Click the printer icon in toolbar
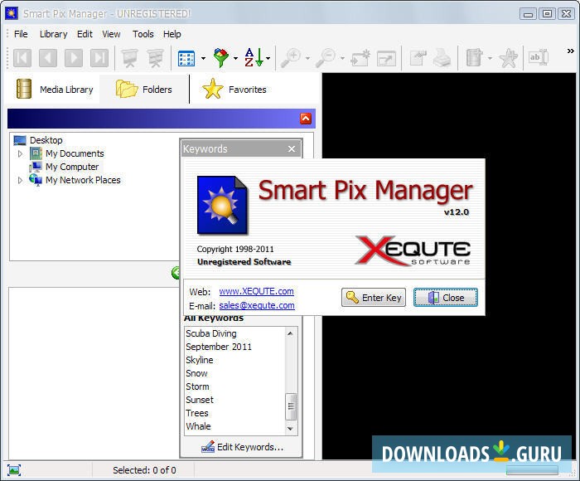580x481 pixels. coord(442,58)
